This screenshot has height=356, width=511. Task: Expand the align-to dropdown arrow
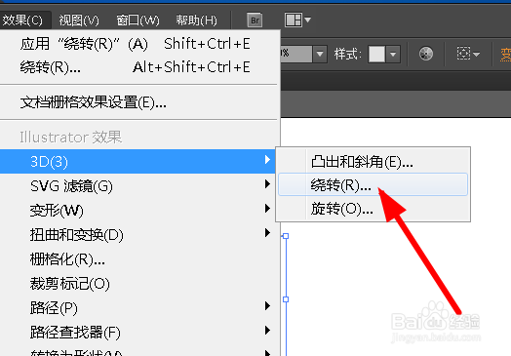[476, 54]
